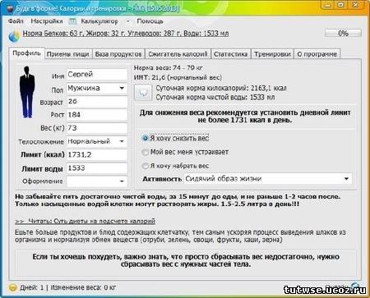370x298 pixels.
Task: Click the man silhouette profile picture
Action: pos(27,92)
